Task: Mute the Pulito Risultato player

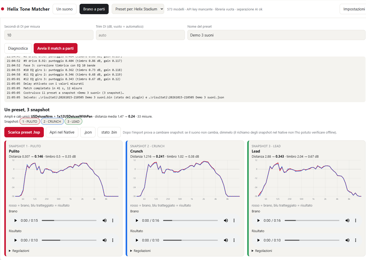Action: click(x=105, y=240)
